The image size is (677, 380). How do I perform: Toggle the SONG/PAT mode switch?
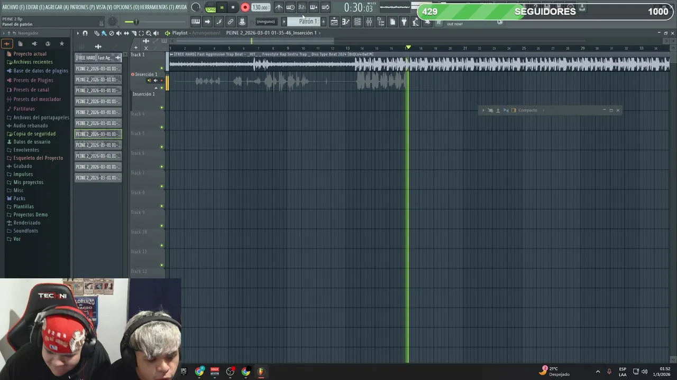pyautogui.click(x=211, y=7)
